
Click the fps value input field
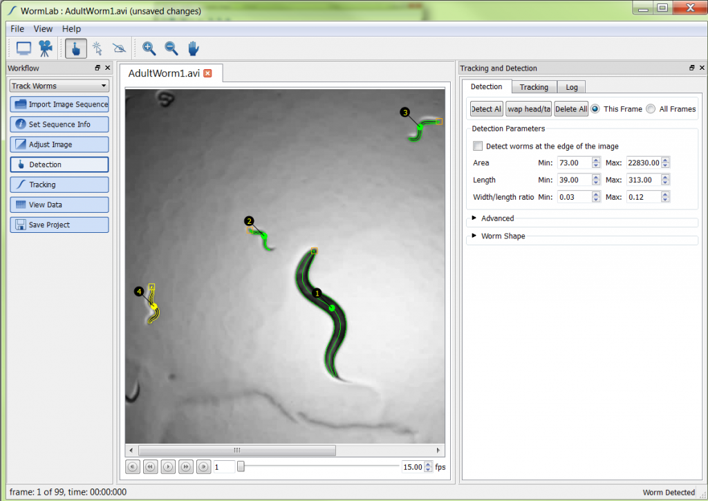(413, 466)
